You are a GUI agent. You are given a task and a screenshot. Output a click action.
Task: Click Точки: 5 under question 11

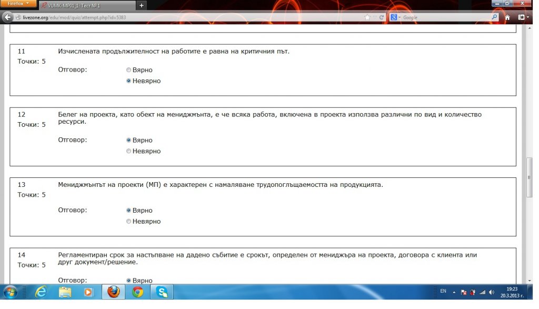pyautogui.click(x=31, y=61)
